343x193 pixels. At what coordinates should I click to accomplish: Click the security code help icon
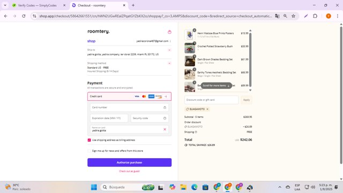point(165,118)
